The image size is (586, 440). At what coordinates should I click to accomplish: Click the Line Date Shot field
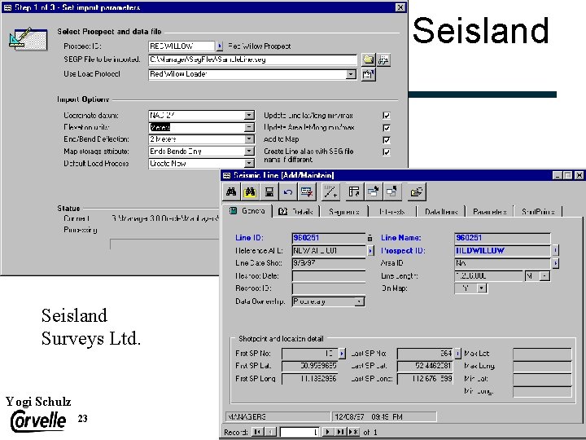point(329,263)
